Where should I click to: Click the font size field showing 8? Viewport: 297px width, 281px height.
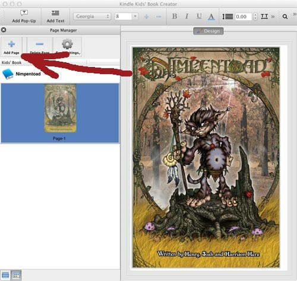(123, 17)
